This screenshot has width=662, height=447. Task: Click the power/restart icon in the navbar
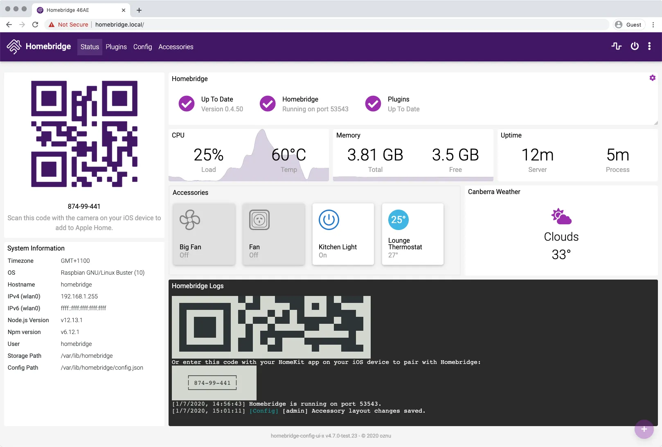click(634, 46)
